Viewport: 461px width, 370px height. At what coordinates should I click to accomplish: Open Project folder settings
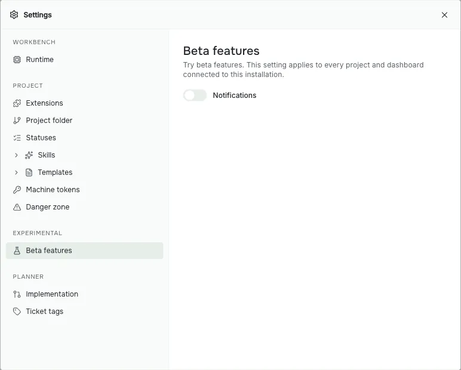(x=85, y=121)
